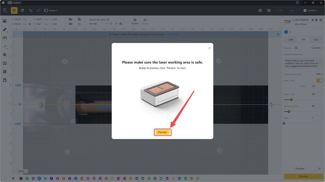
Task: Click the 71.20 mm input field
Action: pos(286,11)
